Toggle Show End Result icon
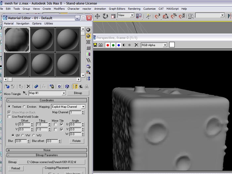This screenshot has height=174, width=232. point(75,87)
